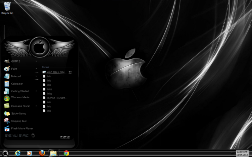Expand the Notepad submenu arrow

(36, 76)
